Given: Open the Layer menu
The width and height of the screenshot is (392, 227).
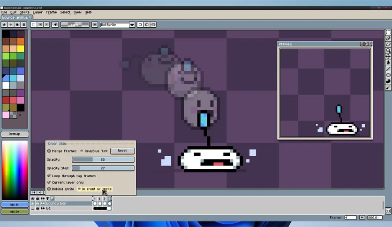Looking at the screenshot, I should [38, 12].
